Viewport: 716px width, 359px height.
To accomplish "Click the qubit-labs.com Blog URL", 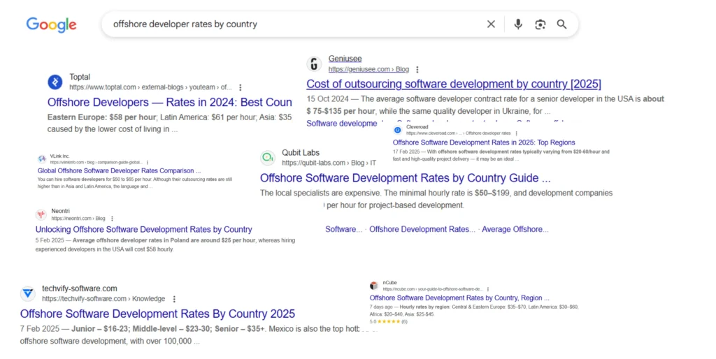I will point(329,163).
